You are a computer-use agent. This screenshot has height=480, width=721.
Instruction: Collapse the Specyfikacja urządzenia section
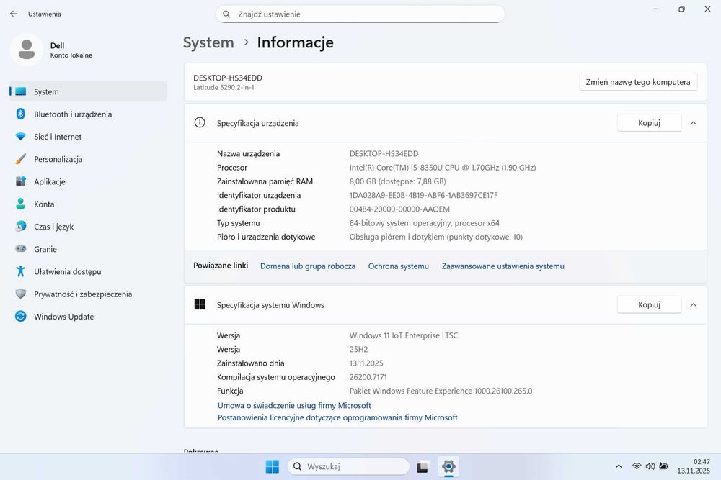pos(693,123)
